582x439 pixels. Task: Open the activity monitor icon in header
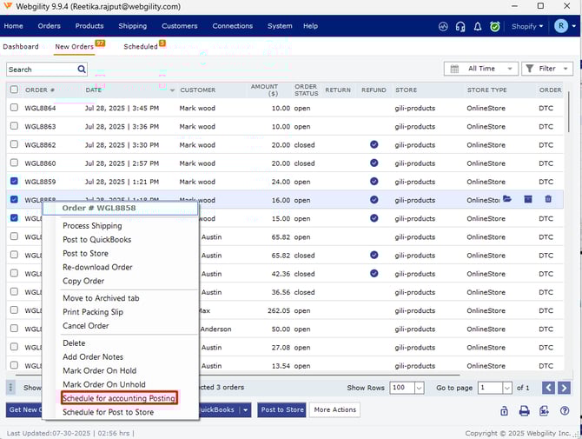(443, 26)
